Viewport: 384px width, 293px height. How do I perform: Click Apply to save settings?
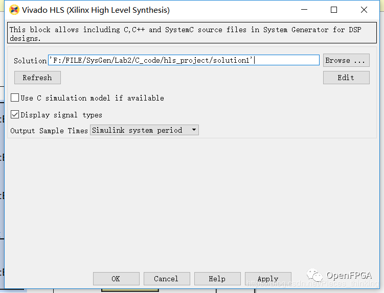pos(268,279)
